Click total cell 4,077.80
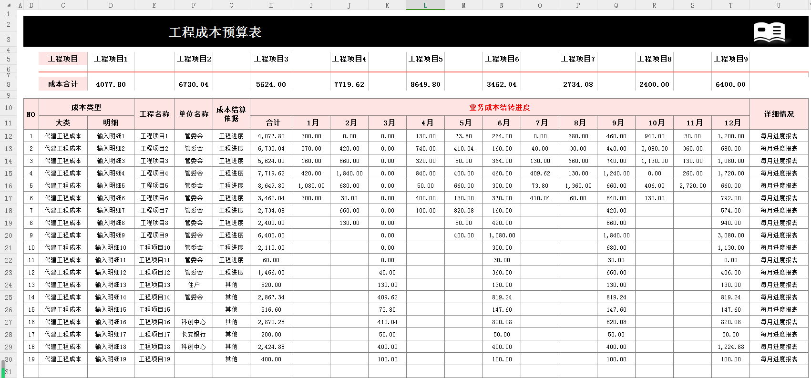Image resolution: width=811 pixels, height=378 pixels. tap(271, 136)
